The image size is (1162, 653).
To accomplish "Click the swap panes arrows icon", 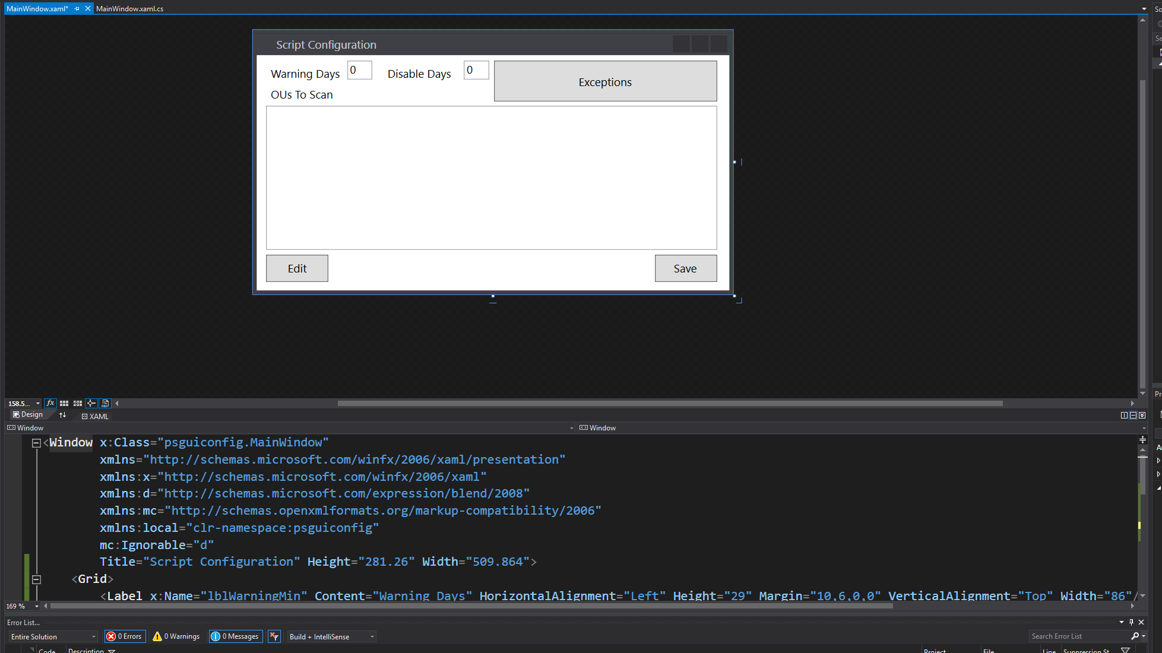I will point(62,415).
